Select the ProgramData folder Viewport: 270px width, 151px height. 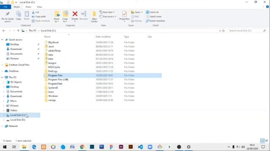[55, 84]
